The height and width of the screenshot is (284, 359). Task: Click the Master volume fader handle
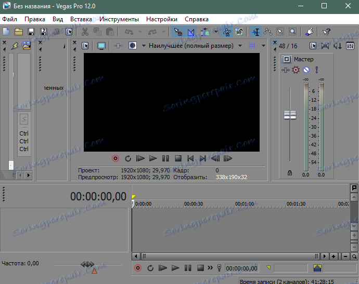[290, 115]
